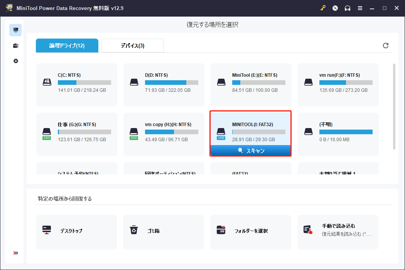Viewport: 405px width, 270px height.
Task: Click the (不明) full usage bar
Action: (346, 132)
